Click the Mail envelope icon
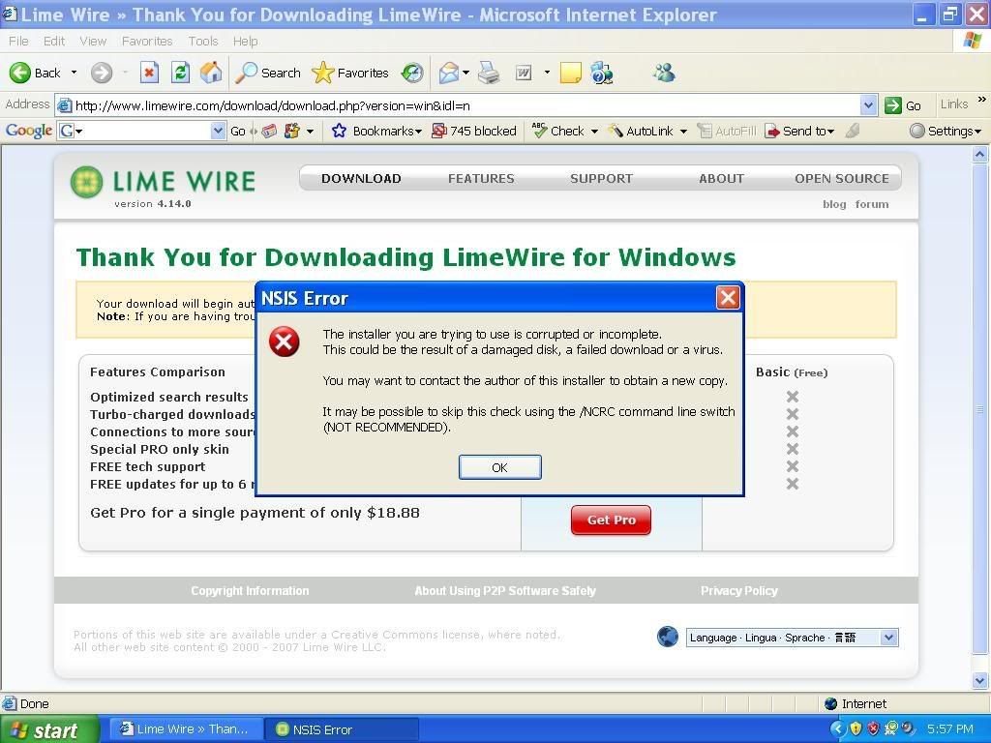991x743 pixels. point(448,73)
